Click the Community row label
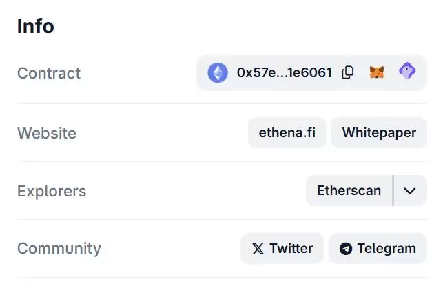Screen dimensions: 443x286 (x=59, y=249)
